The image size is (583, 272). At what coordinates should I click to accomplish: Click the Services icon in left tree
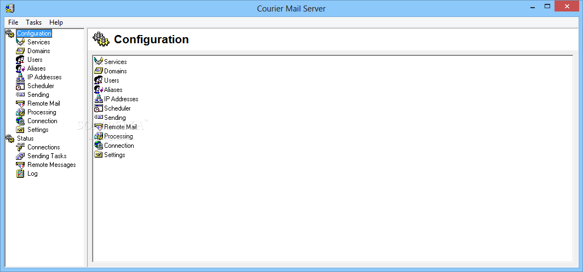coord(20,42)
